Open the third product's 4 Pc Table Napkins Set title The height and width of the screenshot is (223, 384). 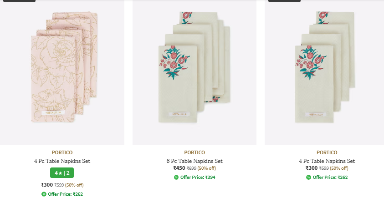pos(327,161)
